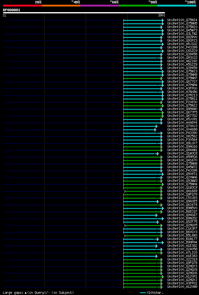
Task: Click the BP080081 query name
Action: pos(12,10)
